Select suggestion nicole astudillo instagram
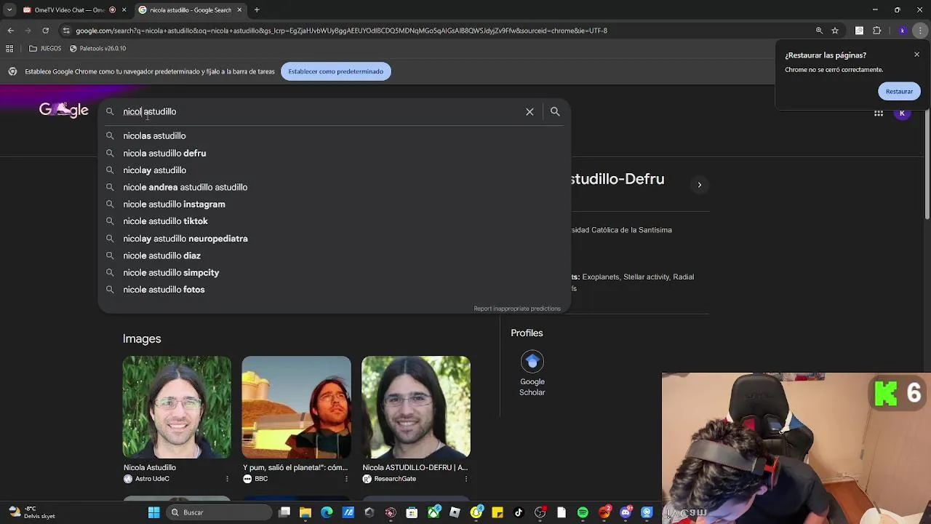Viewport: 931px width, 524px height. (x=333, y=204)
